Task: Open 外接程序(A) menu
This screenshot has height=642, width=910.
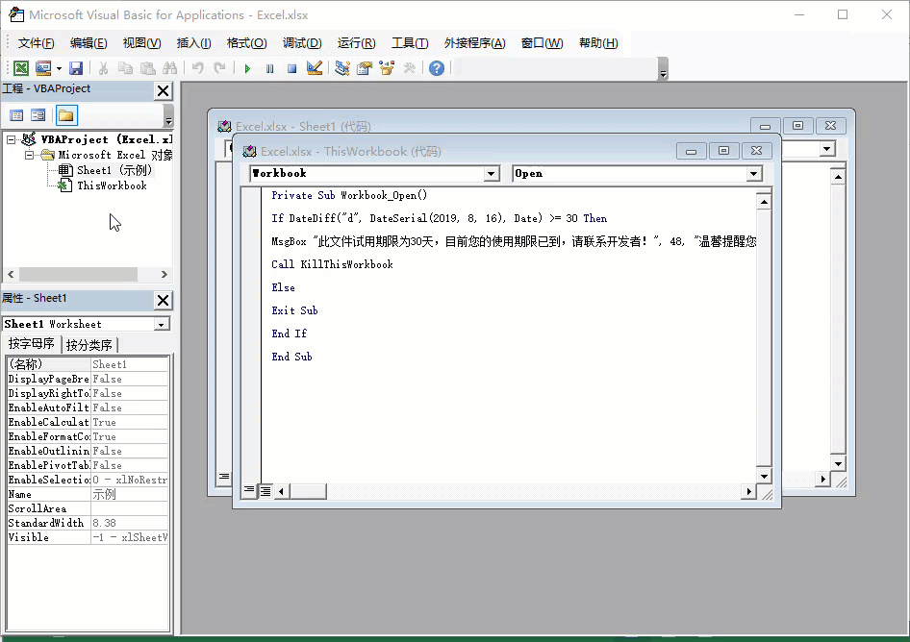Action: [x=475, y=43]
